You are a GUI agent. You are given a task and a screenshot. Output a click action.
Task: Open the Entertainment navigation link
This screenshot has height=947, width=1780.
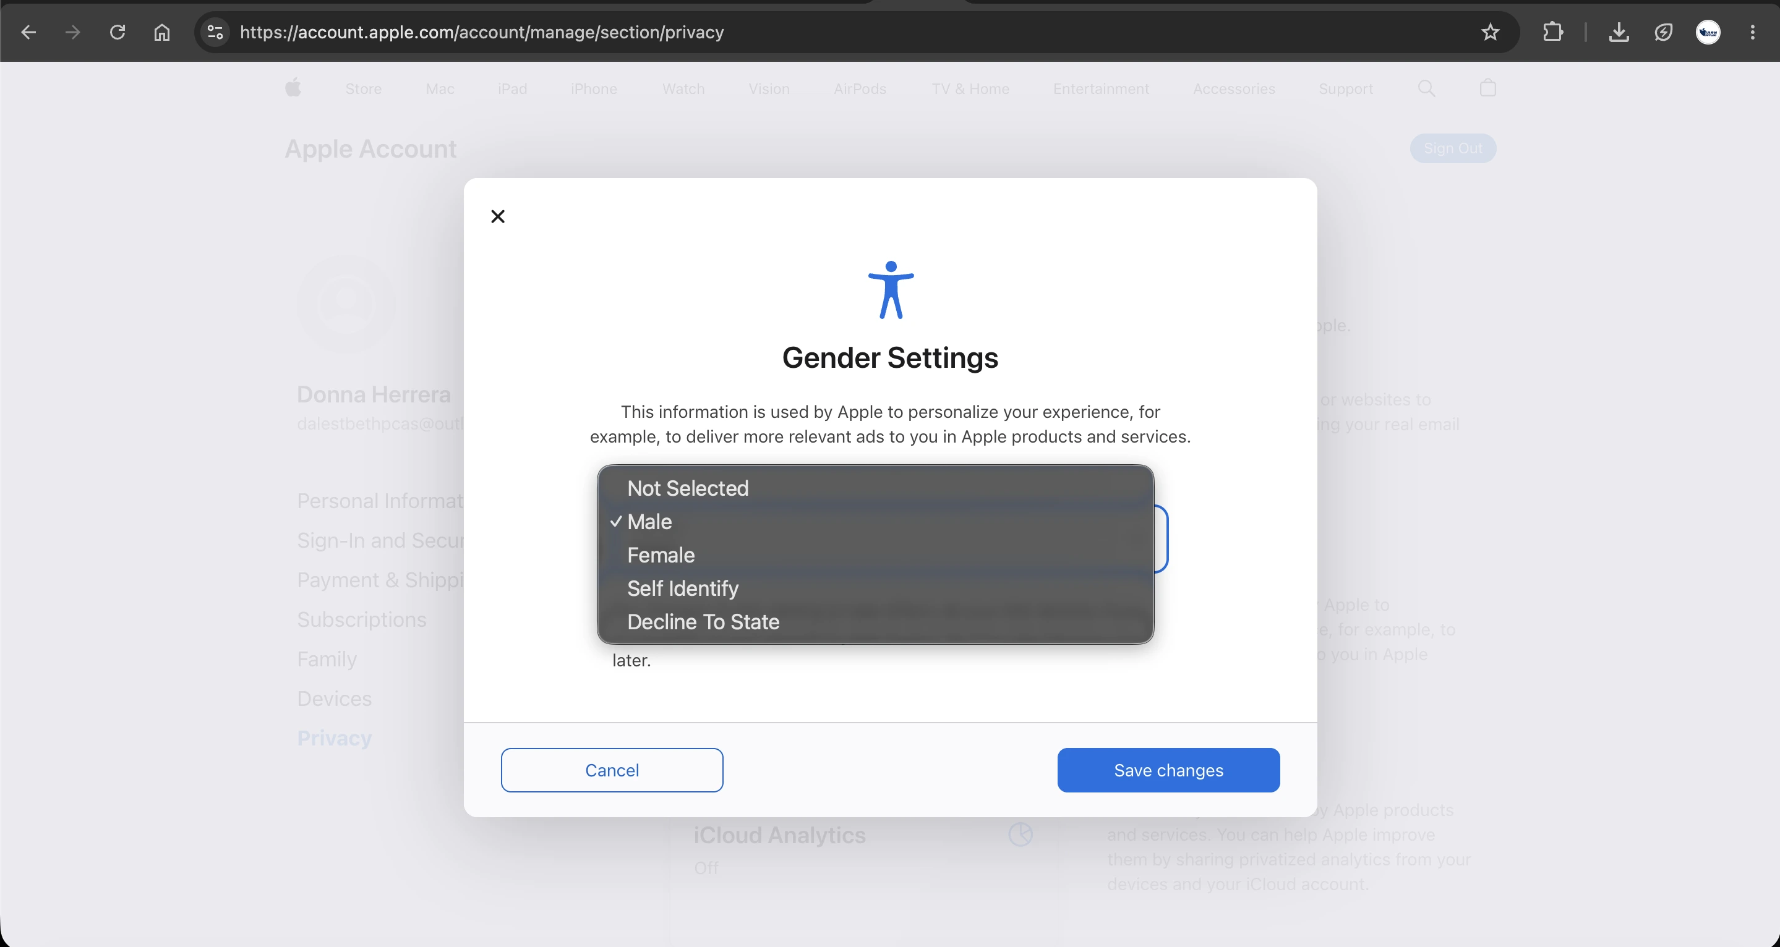point(1101,88)
